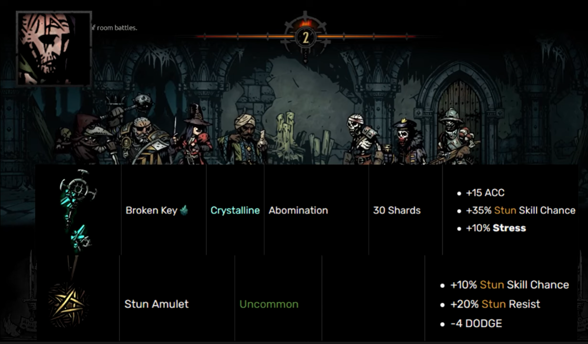Click the small crystal shard icon beside Broken Key

(x=184, y=210)
